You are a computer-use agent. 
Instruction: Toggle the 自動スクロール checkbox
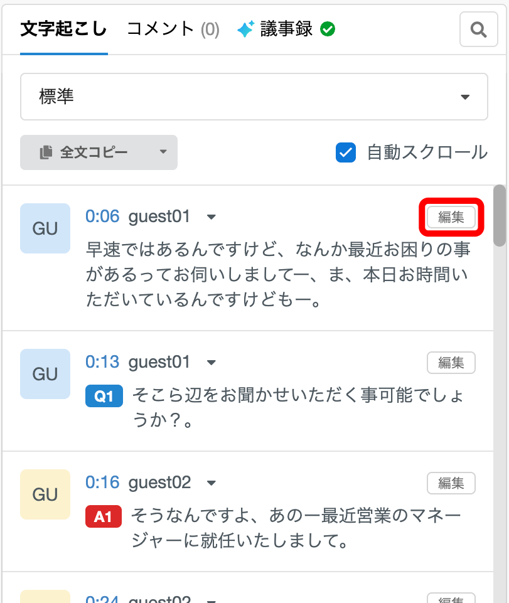point(345,152)
